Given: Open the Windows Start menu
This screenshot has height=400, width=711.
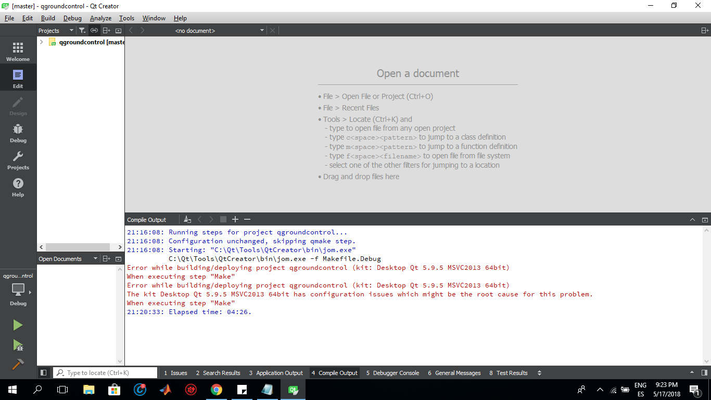Looking at the screenshot, I should [12, 389].
